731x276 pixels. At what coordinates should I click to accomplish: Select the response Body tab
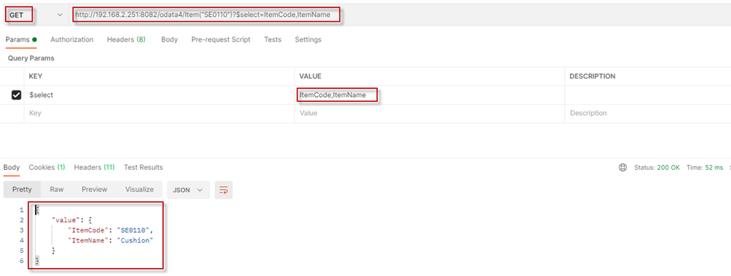12,167
